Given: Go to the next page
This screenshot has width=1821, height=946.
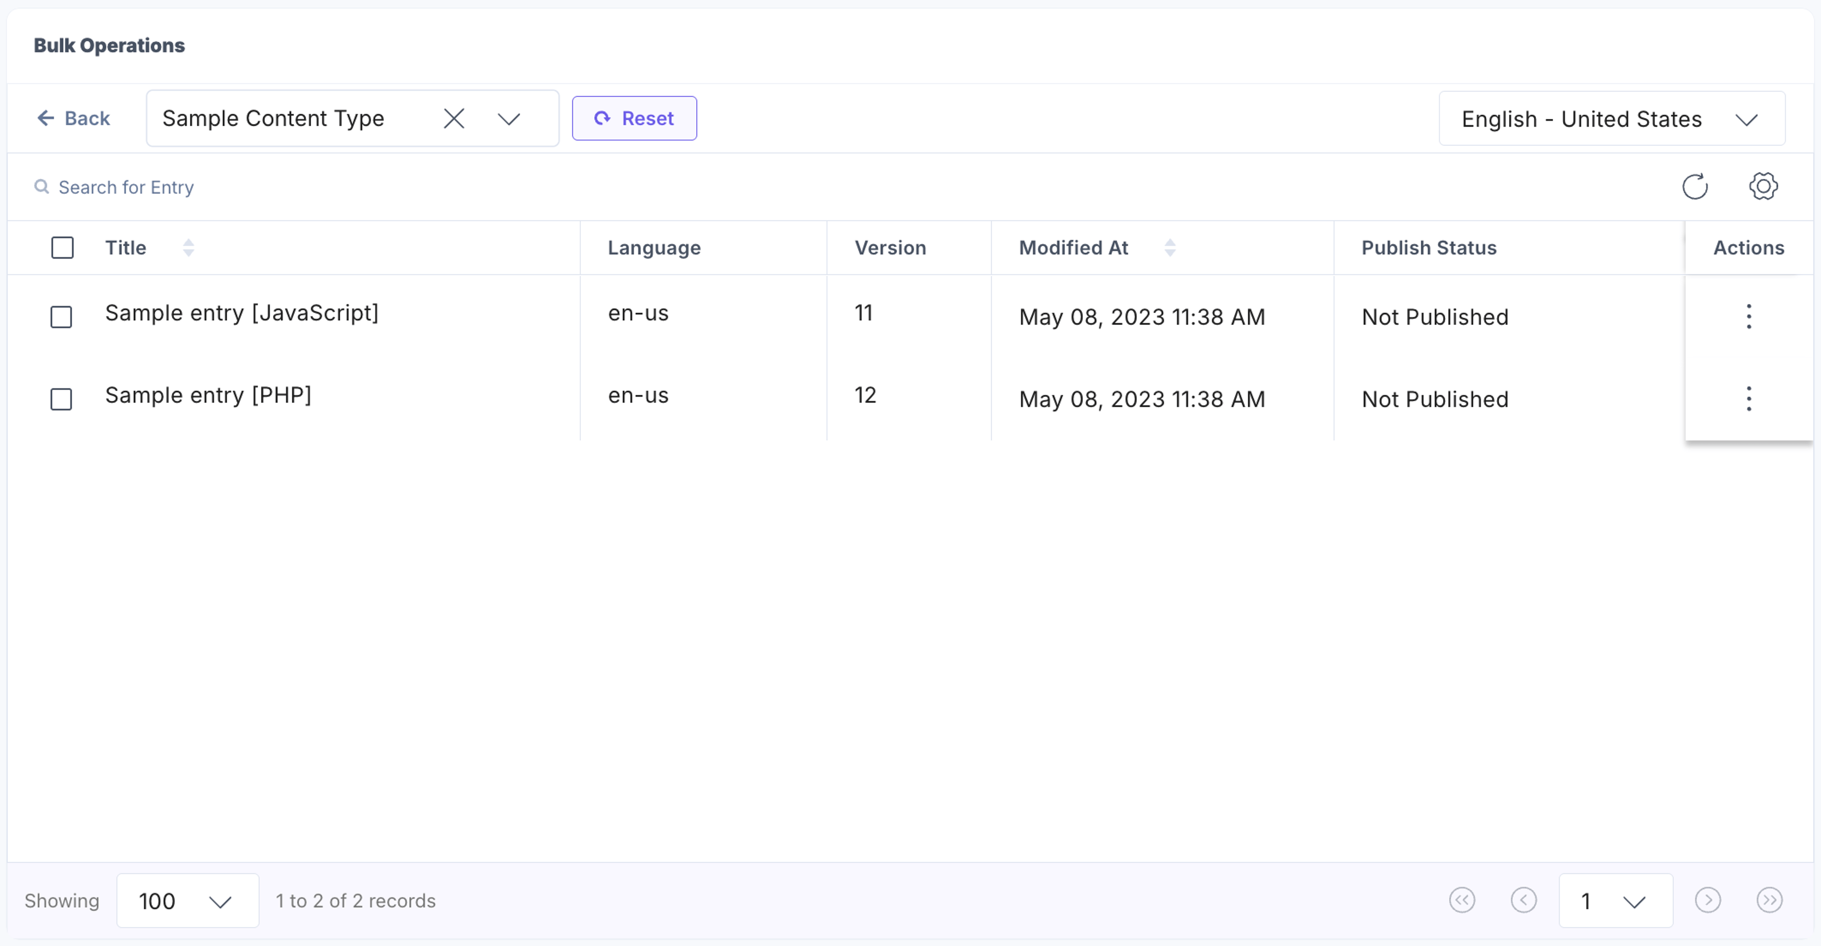Looking at the screenshot, I should [1707, 901].
